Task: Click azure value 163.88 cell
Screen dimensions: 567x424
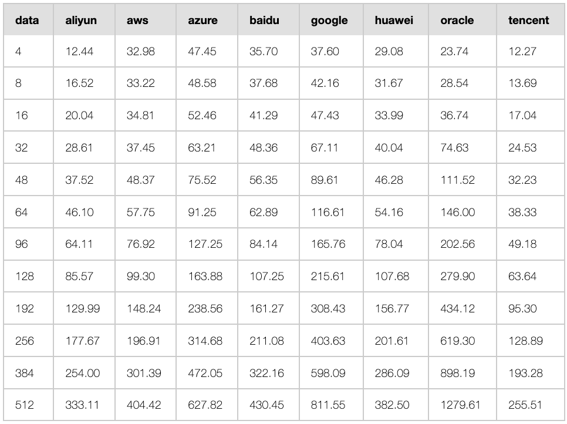Action: (207, 276)
